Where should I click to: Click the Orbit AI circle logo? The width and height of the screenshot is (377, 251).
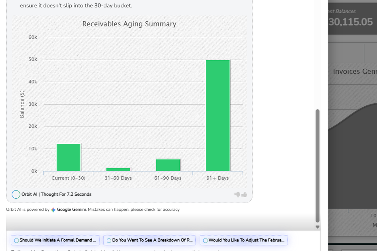16,194
